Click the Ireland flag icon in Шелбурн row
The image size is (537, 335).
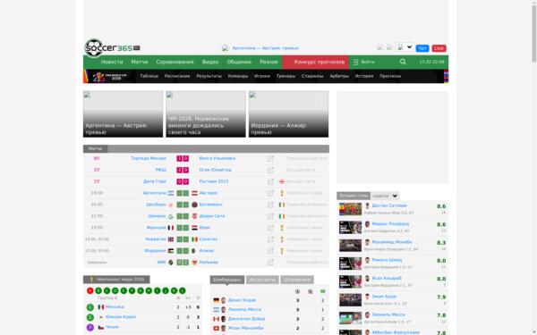(x=282, y=205)
